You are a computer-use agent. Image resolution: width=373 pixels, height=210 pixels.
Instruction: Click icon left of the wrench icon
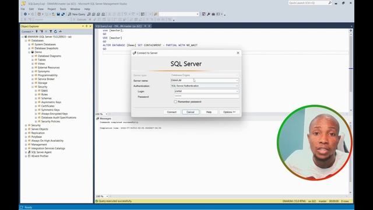point(204,14)
